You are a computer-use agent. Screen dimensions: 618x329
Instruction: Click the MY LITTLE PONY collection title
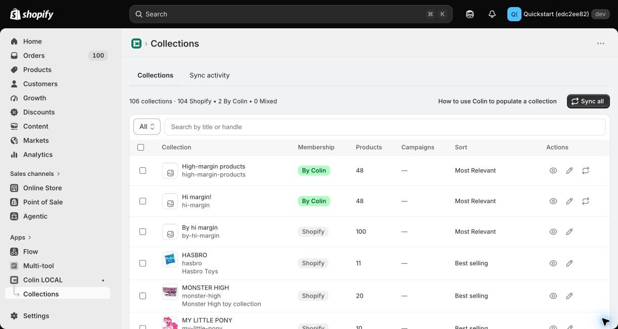(207, 320)
